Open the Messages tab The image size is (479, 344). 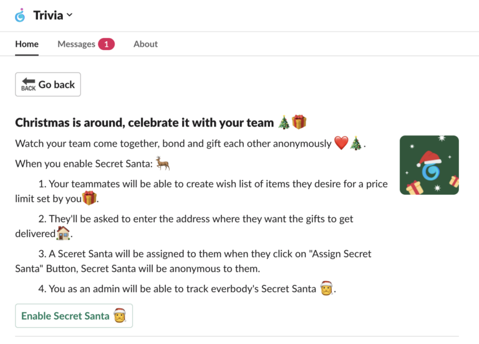[x=76, y=44]
